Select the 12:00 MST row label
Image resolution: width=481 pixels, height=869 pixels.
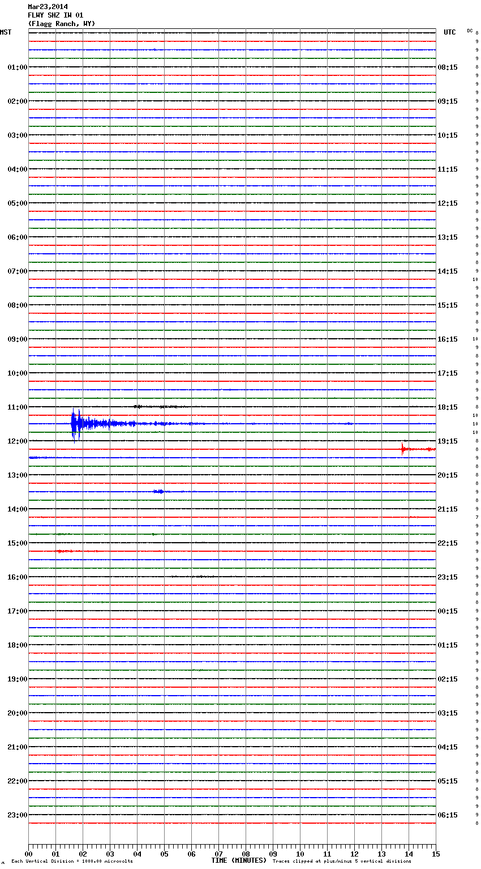point(18,441)
